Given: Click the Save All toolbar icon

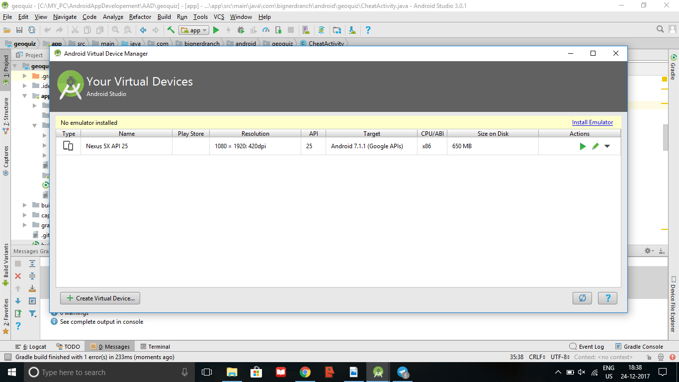Looking at the screenshot, I should click(x=19, y=30).
